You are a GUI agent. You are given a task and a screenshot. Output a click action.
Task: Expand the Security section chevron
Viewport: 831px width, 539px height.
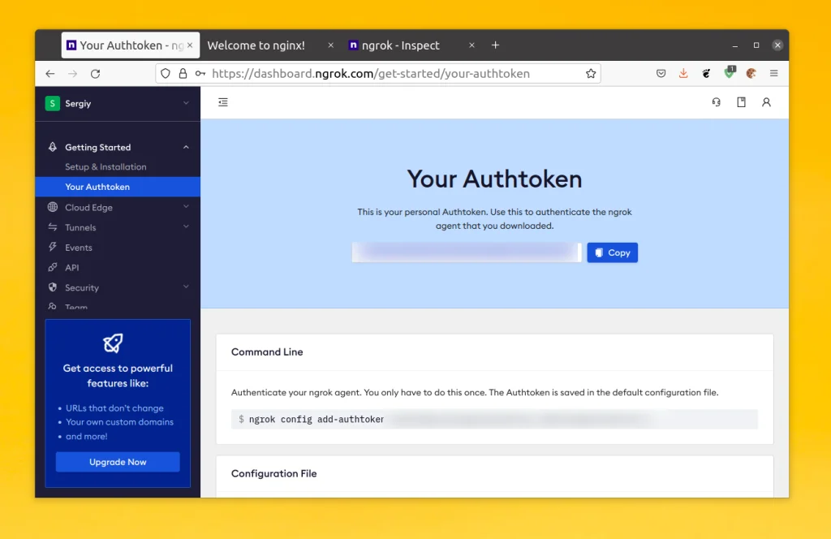[186, 287]
